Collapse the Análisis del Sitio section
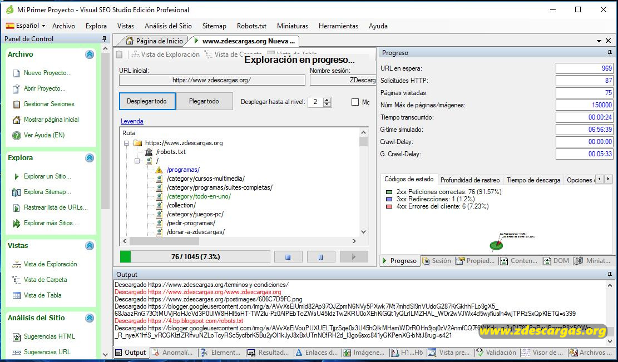618x362 pixels. tap(90, 318)
